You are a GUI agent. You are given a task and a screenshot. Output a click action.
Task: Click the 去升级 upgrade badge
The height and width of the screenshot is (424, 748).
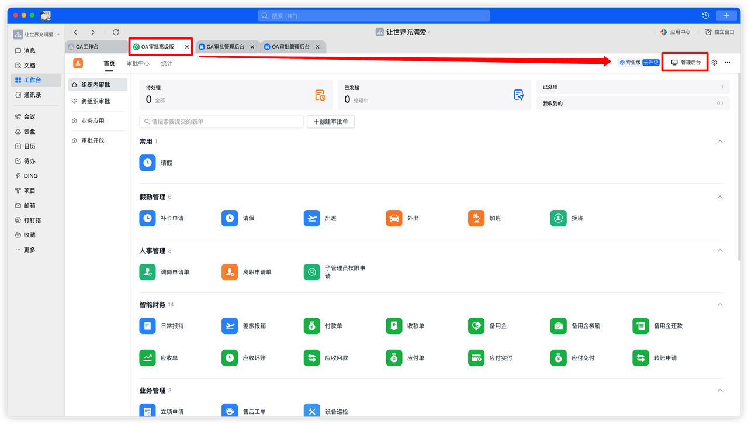click(x=651, y=63)
